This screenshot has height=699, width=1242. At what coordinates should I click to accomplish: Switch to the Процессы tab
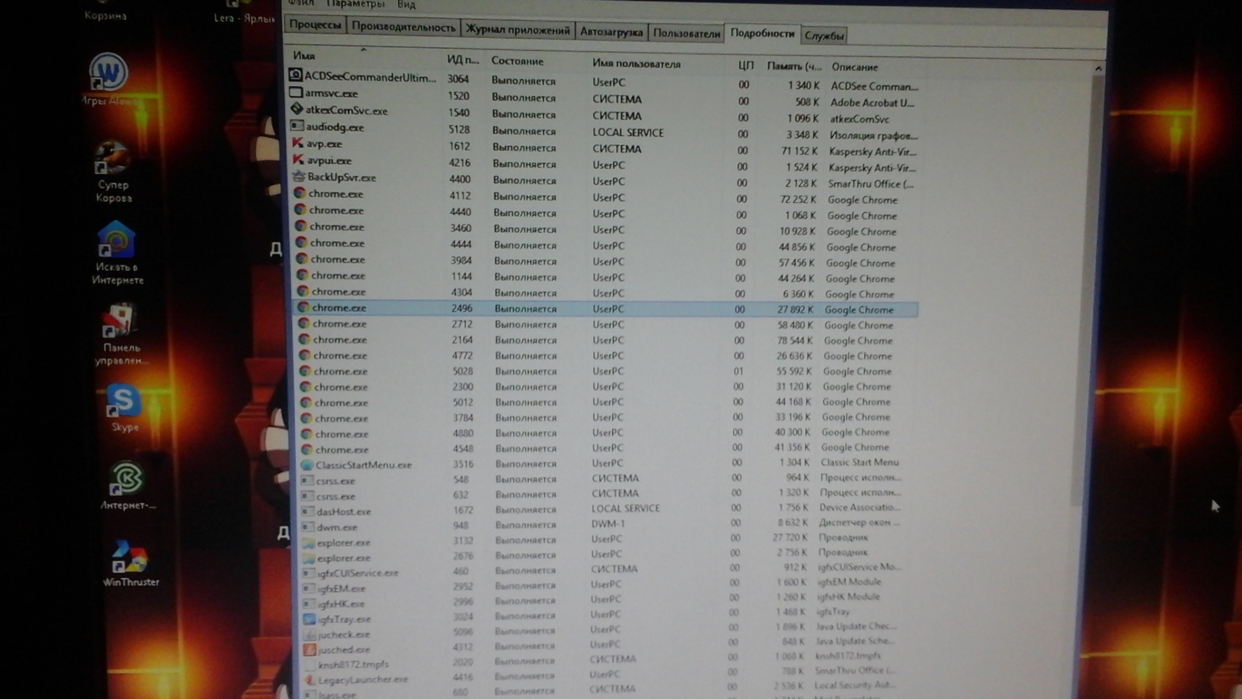315,25
